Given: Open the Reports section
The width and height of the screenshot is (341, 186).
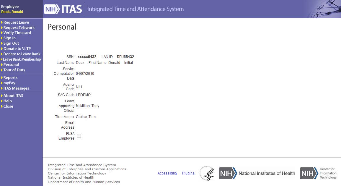Looking at the screenshot, I should pos(10,78).
